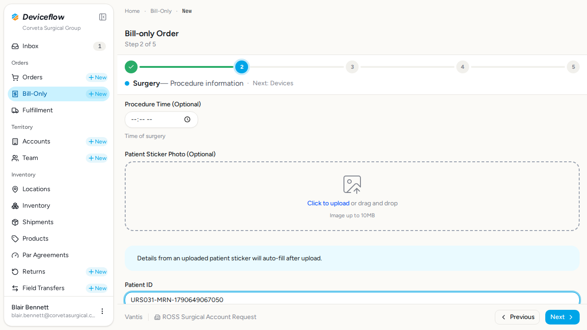Click completed step one checkmark
This screenshot has height=330, width=587.
pyautogui.click(x=131, y=67)
